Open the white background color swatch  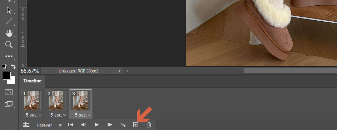pyautogui.click(x=13, y=81)
